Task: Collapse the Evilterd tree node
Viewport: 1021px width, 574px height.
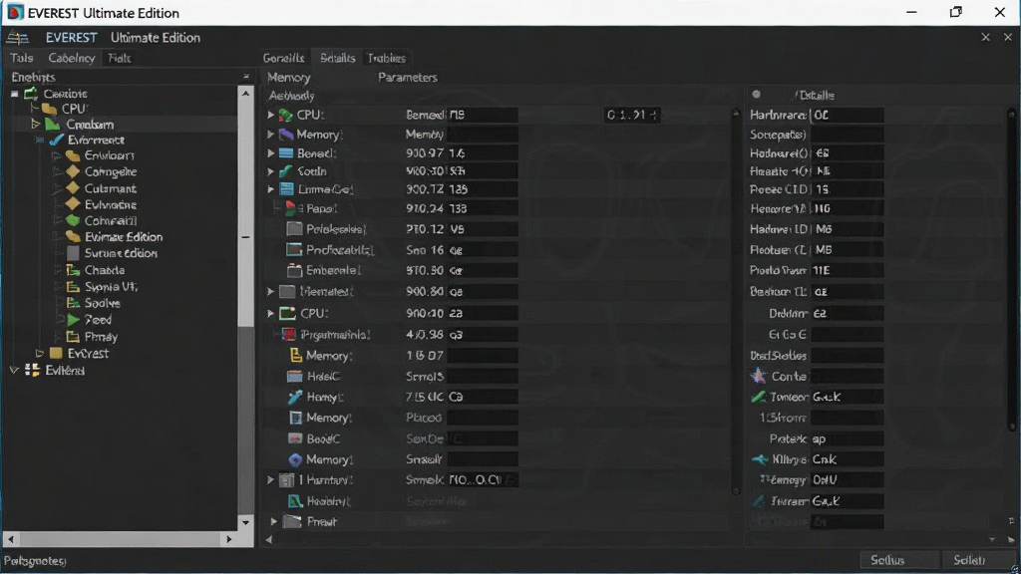Action: 14,371
